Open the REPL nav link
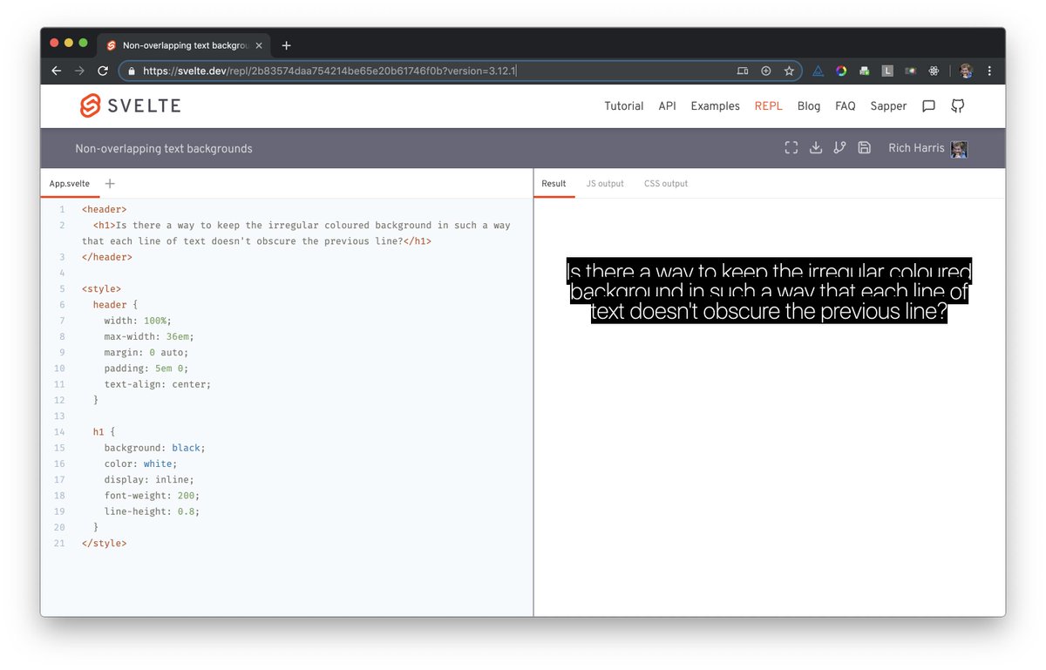Screen dimensions: 1046x670 tap(768, 106)
